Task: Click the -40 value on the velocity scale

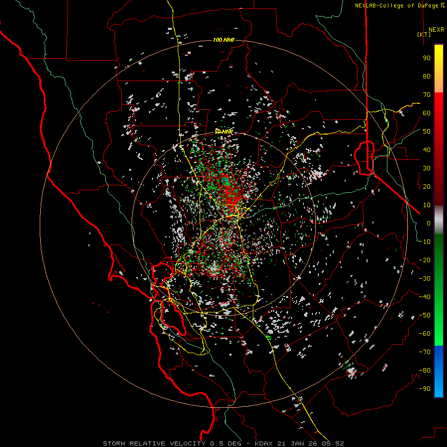Action: pos(425,297)
